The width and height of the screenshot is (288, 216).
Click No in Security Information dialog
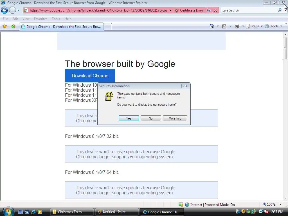tap(151, 118)
